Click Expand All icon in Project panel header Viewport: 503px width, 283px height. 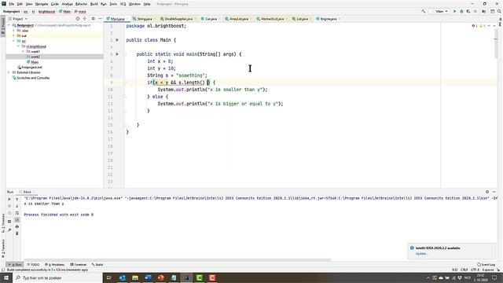pos(85,19)
